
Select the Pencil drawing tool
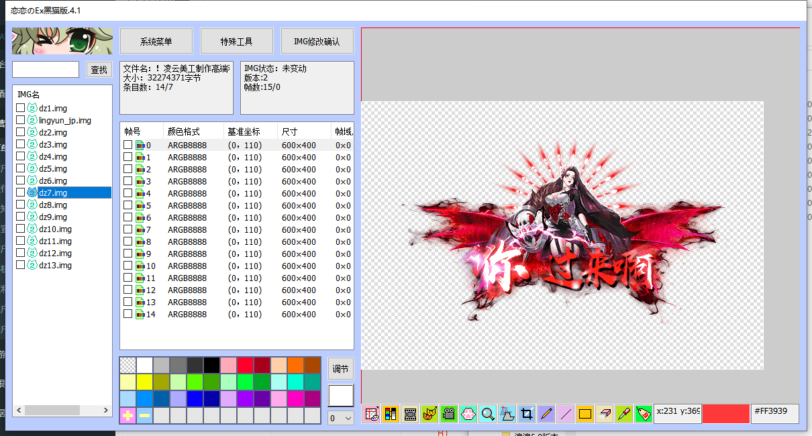(546, 414)
